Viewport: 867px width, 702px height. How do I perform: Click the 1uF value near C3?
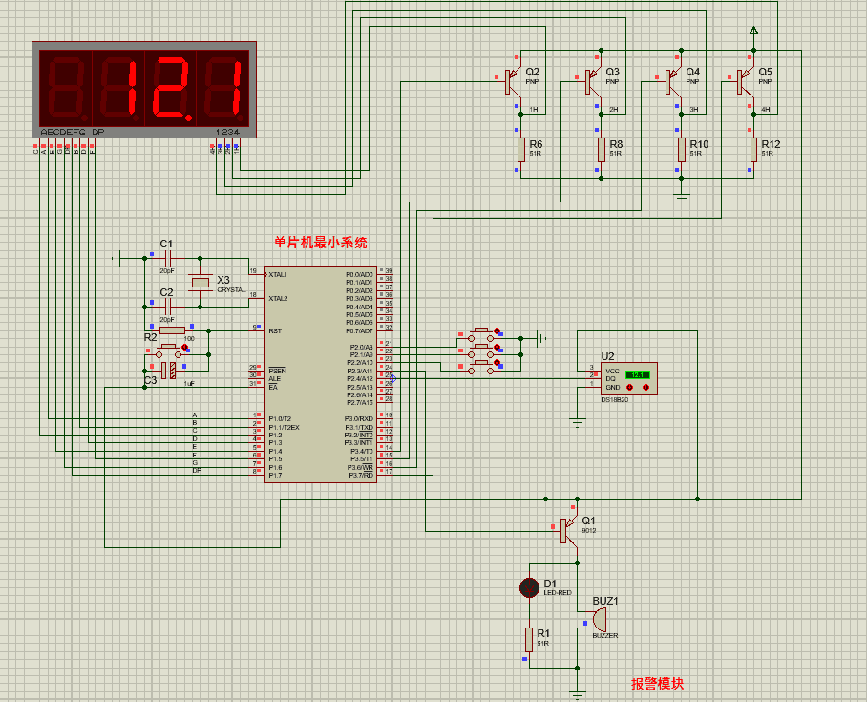click(189, 383)
